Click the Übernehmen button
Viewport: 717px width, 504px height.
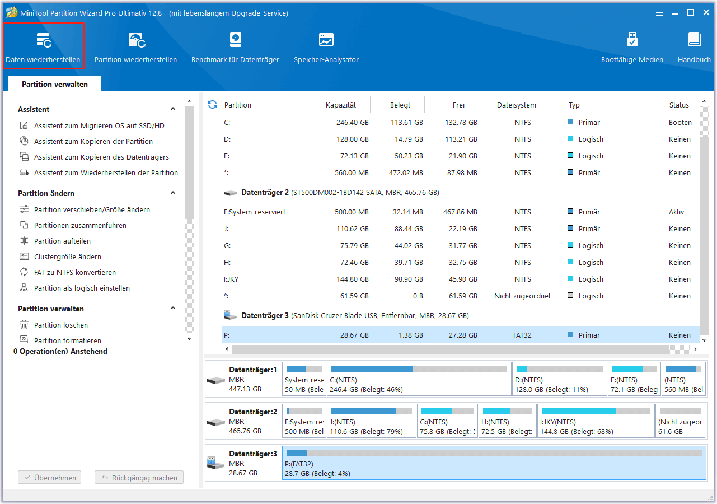coord(49,478)
